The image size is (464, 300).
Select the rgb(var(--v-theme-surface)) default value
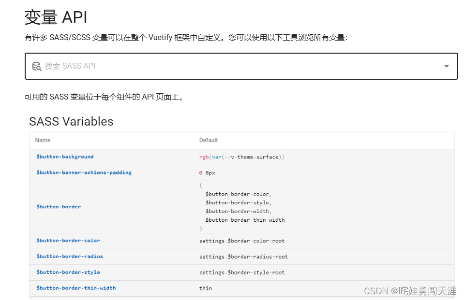pyautogui.click(x=242, y=157)
